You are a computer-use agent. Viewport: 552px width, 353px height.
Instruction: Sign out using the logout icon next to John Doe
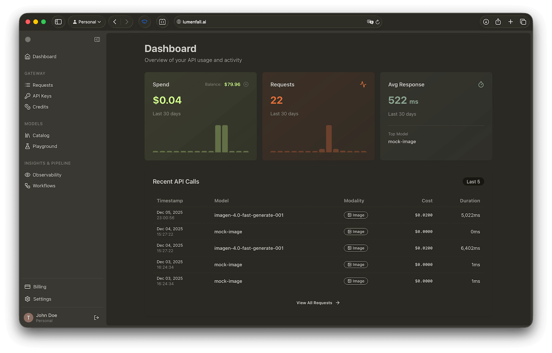(96, 317)
